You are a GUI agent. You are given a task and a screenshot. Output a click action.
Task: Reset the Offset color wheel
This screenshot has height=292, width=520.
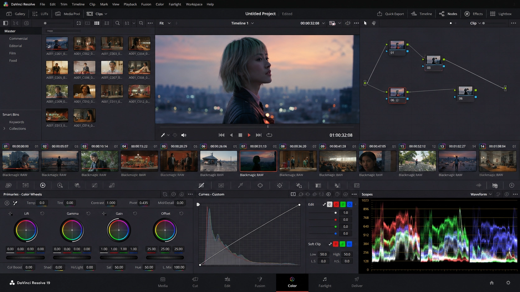tap(181, 213)
